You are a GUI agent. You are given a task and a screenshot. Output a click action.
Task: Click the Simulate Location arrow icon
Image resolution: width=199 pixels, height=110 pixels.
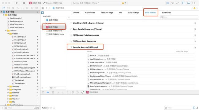(83, 92)
